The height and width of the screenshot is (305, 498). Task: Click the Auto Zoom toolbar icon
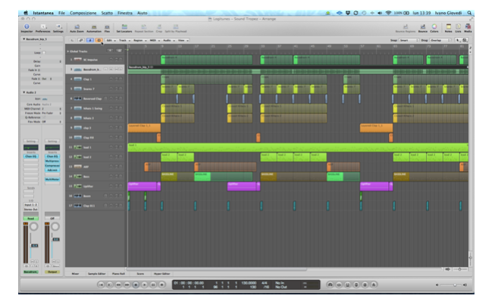pyautogui.click(x=77, y=28)
